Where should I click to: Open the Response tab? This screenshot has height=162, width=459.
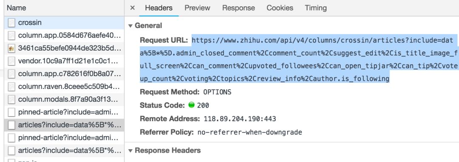click(238, 8)
